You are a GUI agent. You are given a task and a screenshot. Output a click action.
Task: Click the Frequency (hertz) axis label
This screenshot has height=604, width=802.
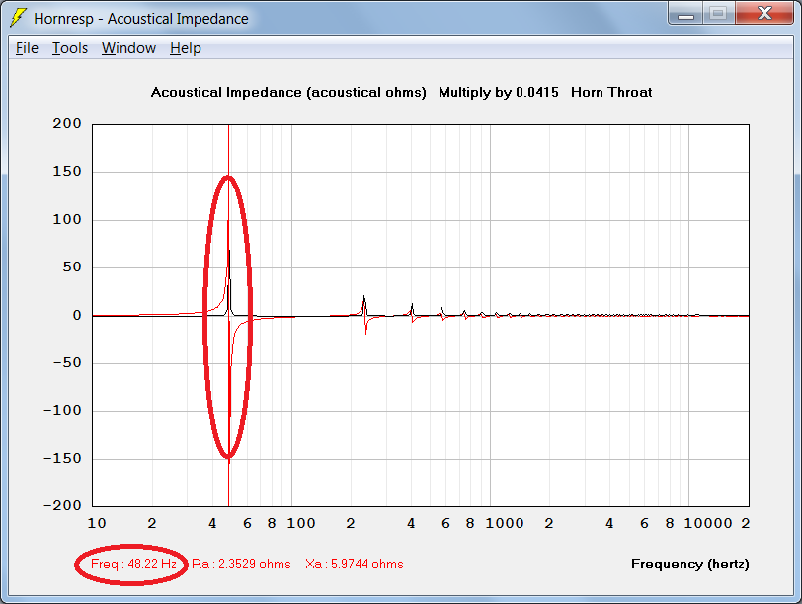690,565
